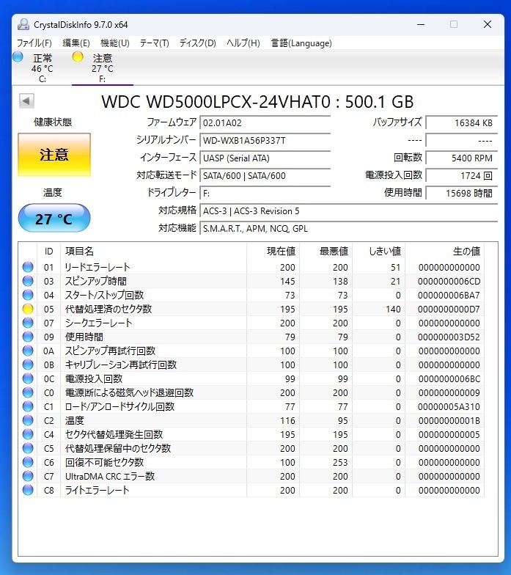Click the 27 °C temperature button
511x575 pixels.
coord(54,219)
